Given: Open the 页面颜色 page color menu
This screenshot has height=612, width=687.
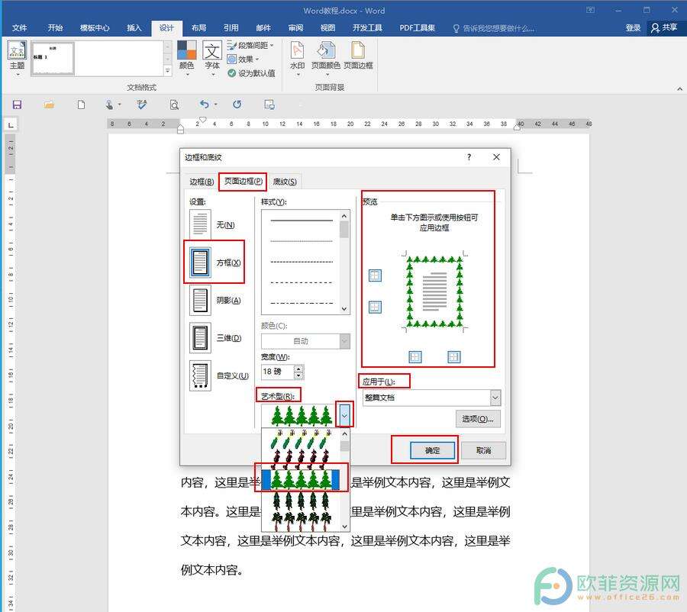Looking at the screenshot, I should pos(325,57).
